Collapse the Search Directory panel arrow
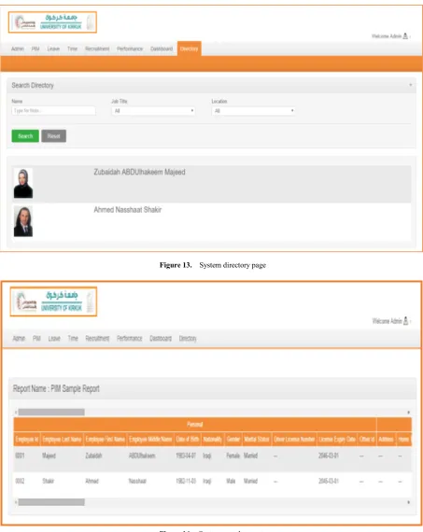The height and width of the screenshot is (532, 423). (411, 85)
